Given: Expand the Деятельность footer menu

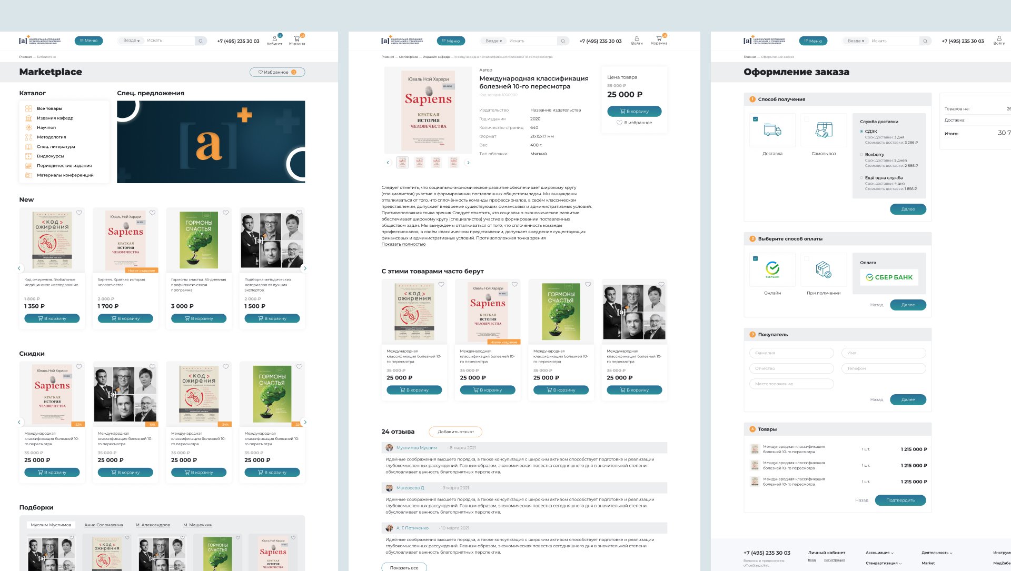Looking at the screenshot, I should (x=936, y=553).
